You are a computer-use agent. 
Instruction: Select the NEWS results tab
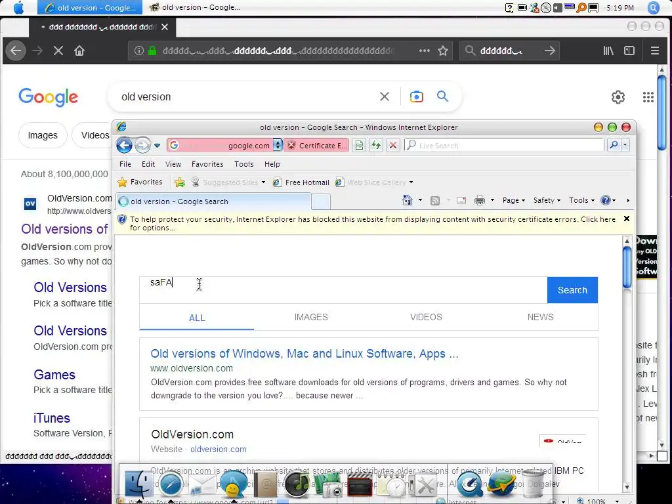(541, 317)
